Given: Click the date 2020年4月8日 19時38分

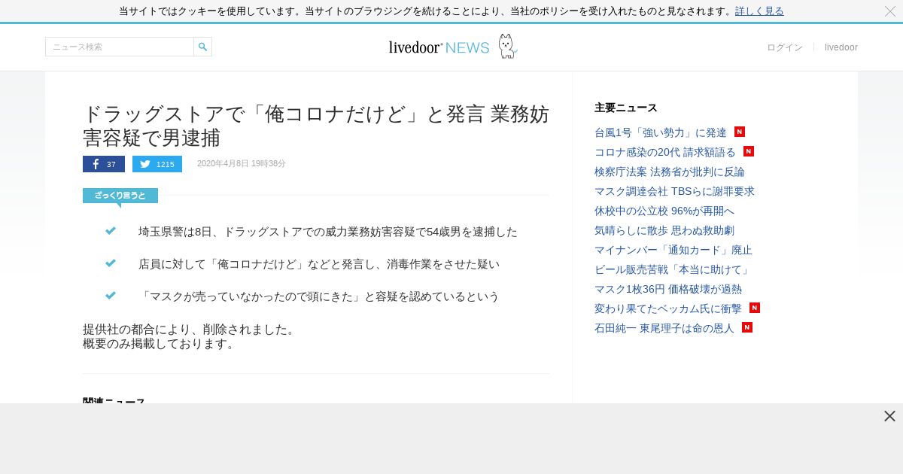Looking at the screenshot, I should (x=242, y=164).
